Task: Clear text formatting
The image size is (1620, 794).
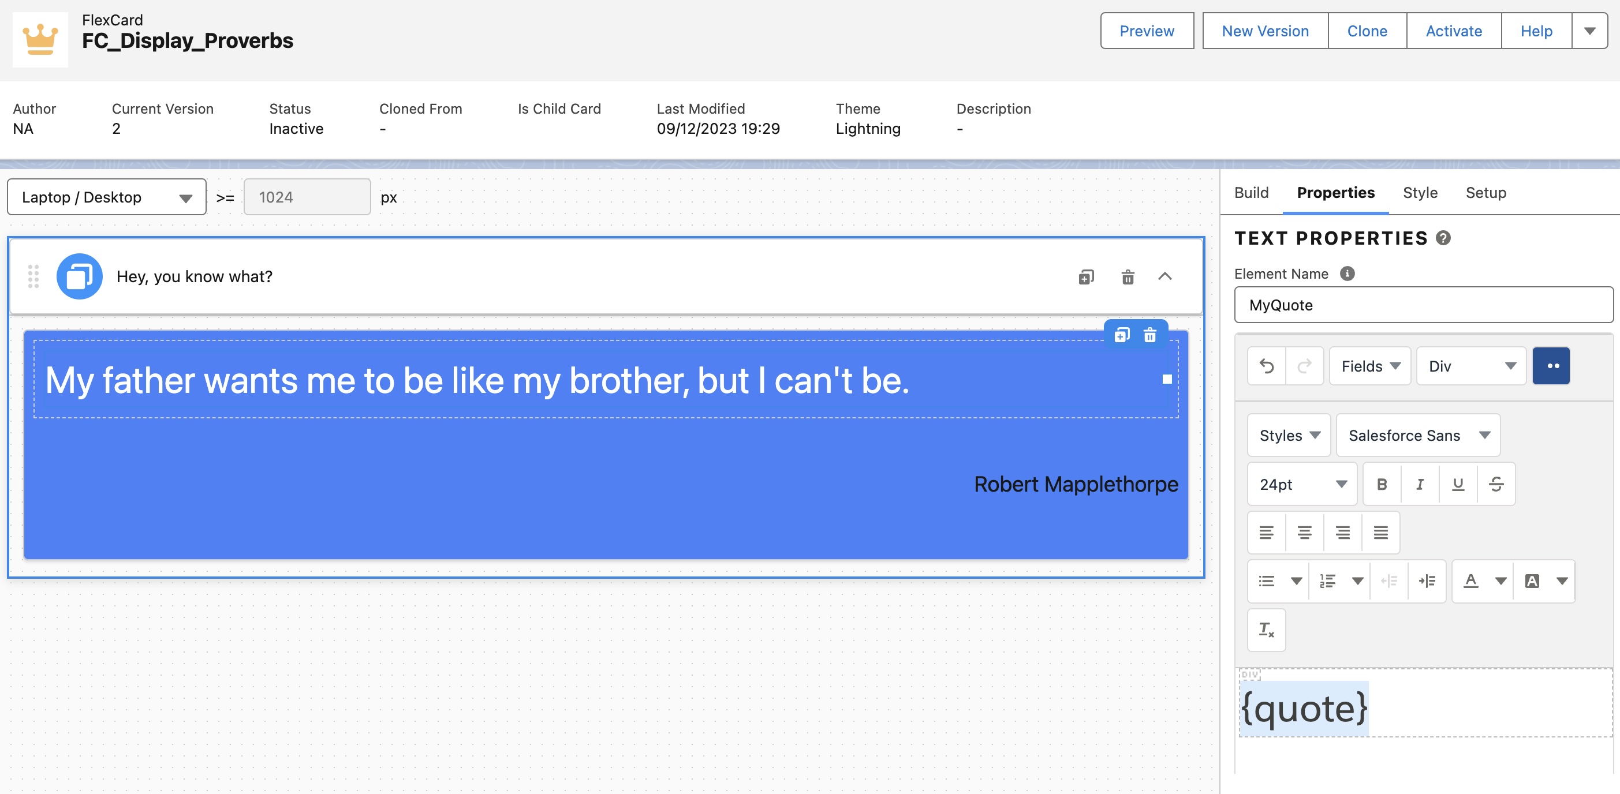Action: (1267, 630)
